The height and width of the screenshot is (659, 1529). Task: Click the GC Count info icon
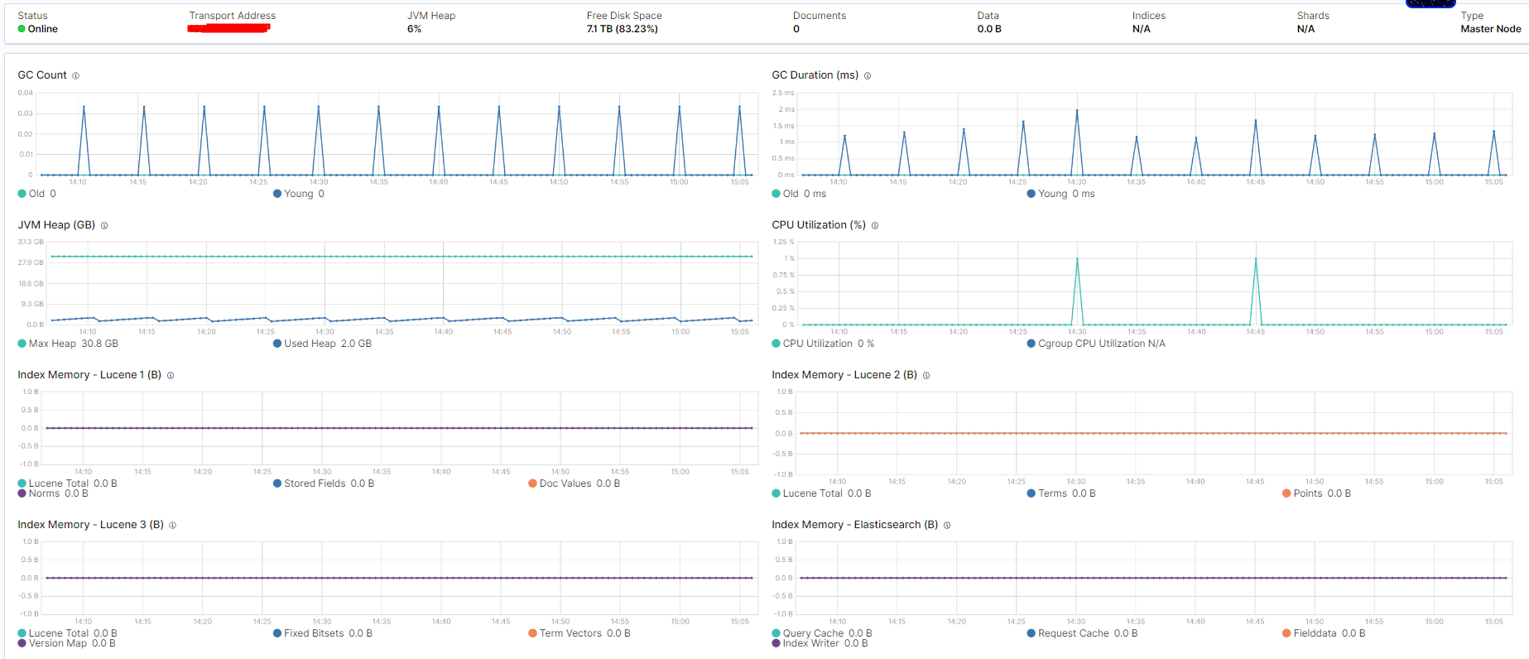click(75, 75)
